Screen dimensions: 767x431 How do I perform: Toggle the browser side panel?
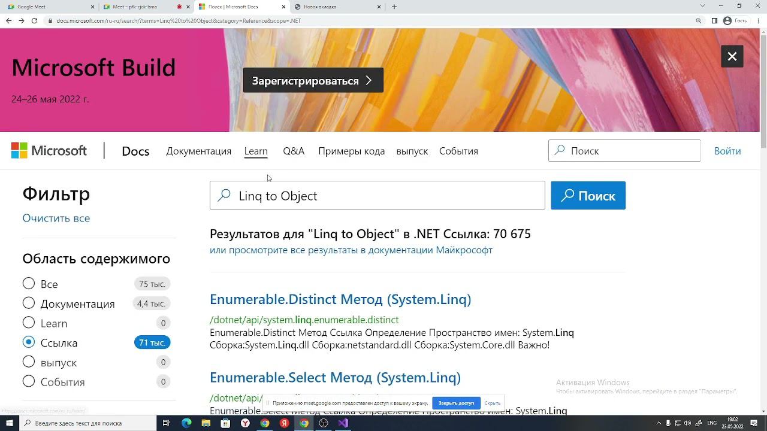714,20
